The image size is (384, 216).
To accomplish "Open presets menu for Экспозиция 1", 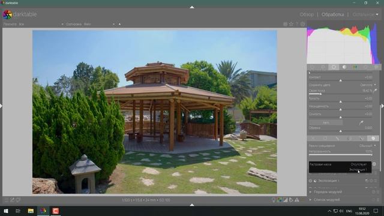I will pyautogui.click(x=376, y=181).
